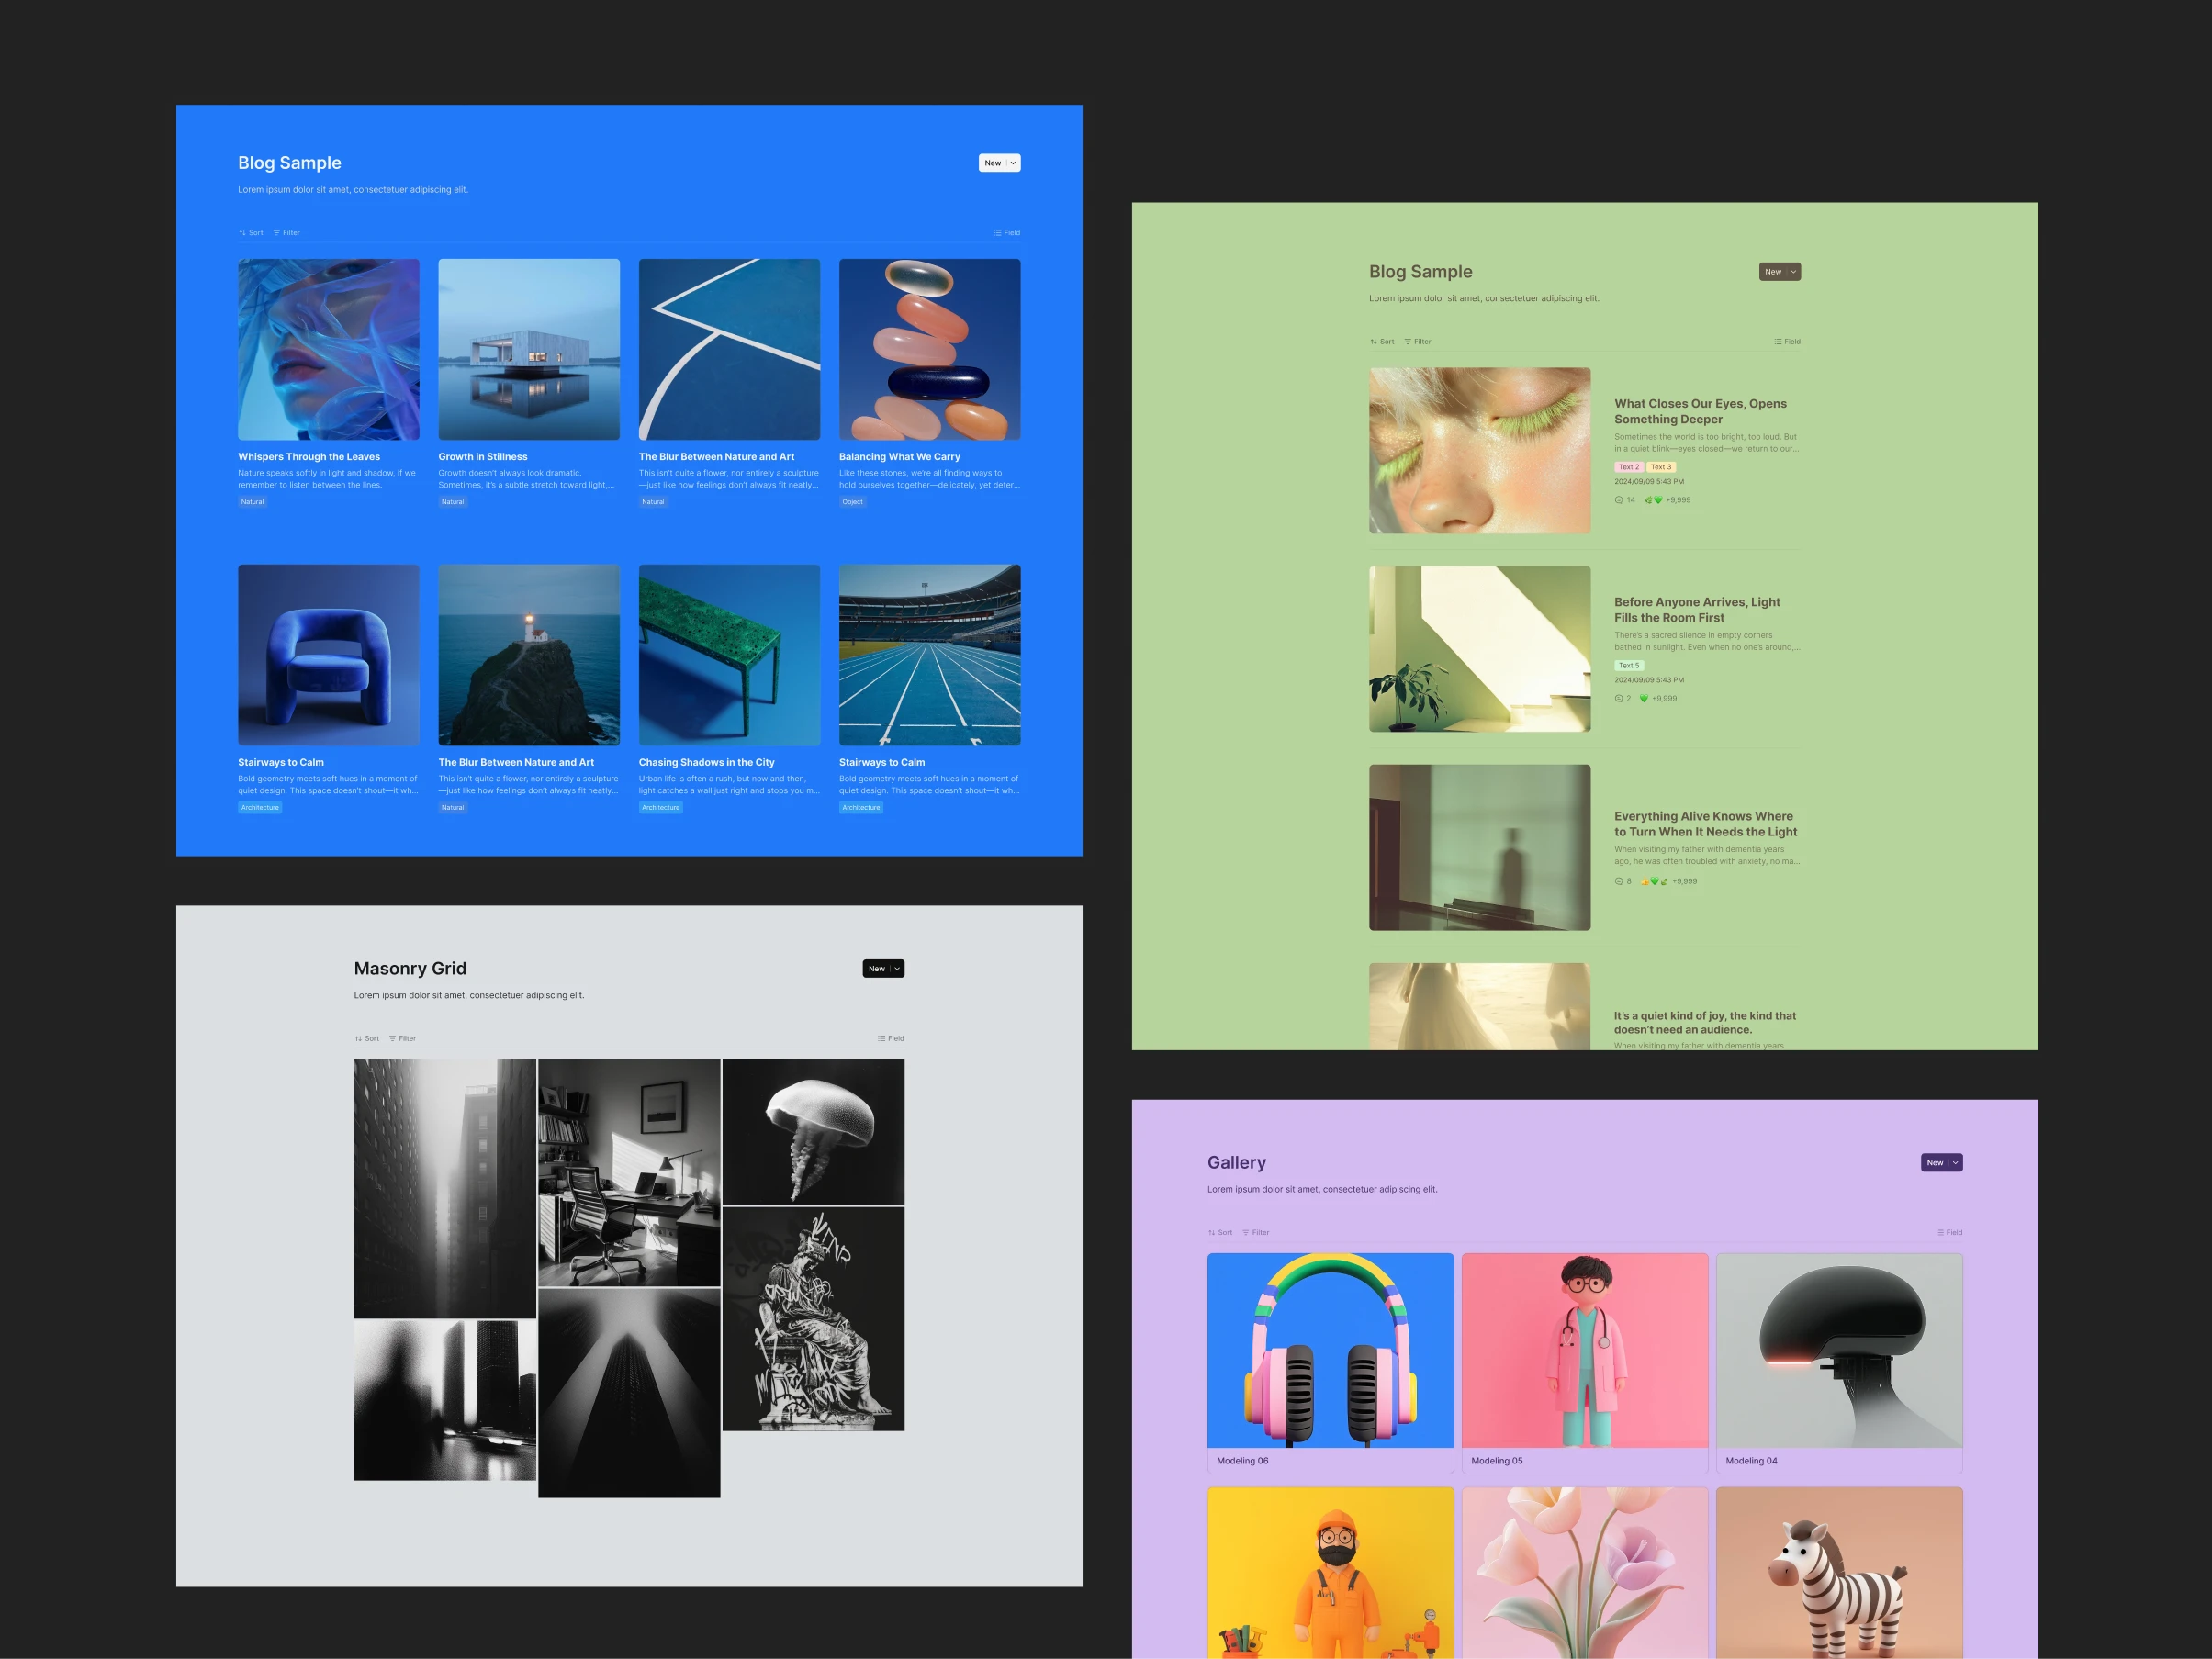Image resolution: width=2212 pixels, height=1659 pixels.
Task: Click the yellow Text 3 tag
Action: pos(1661,467)
